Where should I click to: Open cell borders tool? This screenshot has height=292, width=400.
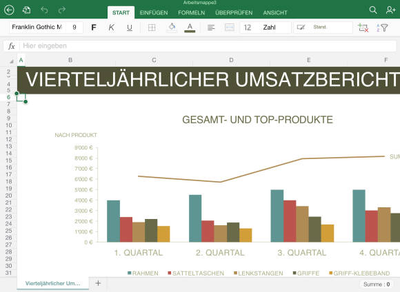[x=152, y=28]
